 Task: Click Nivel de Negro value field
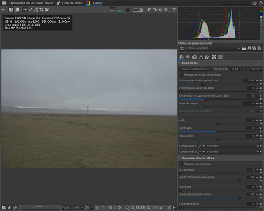click(x=249, y=103)
